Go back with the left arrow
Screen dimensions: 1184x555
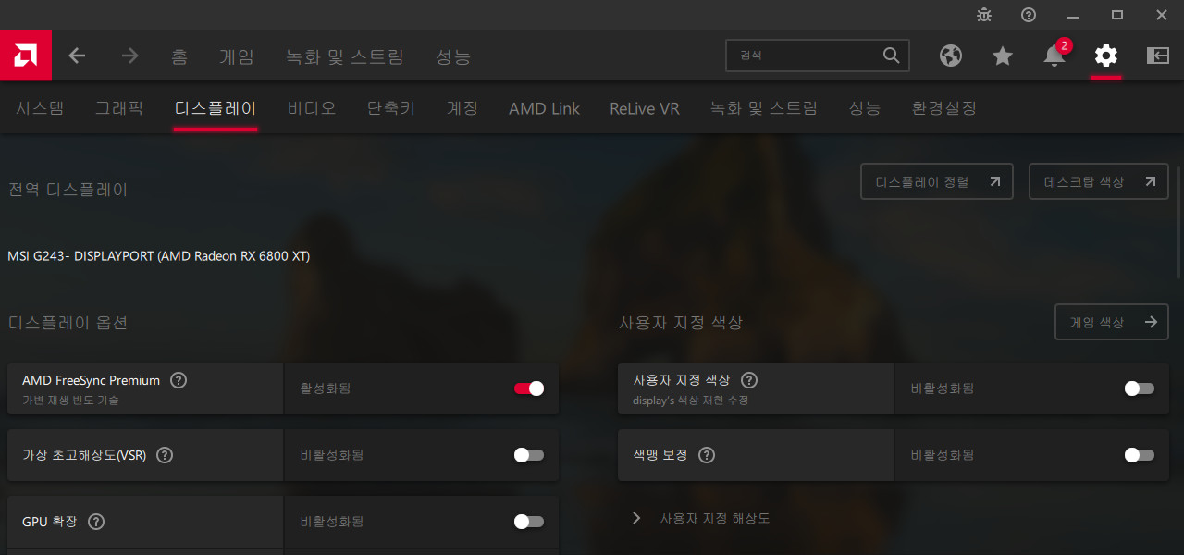(78, 56)
